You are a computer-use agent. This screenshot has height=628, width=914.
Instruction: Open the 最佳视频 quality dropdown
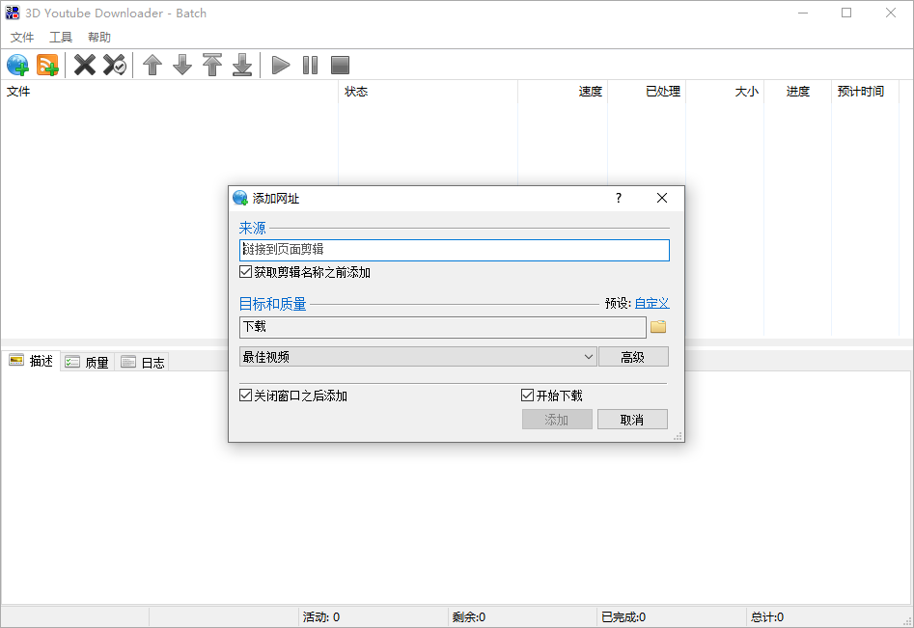418,357
